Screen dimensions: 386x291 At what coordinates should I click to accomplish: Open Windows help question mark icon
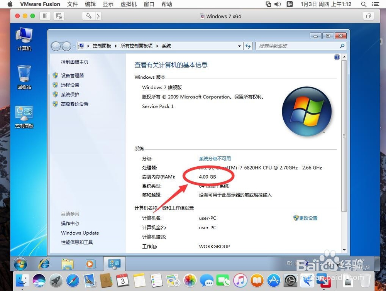pos(337,58)
